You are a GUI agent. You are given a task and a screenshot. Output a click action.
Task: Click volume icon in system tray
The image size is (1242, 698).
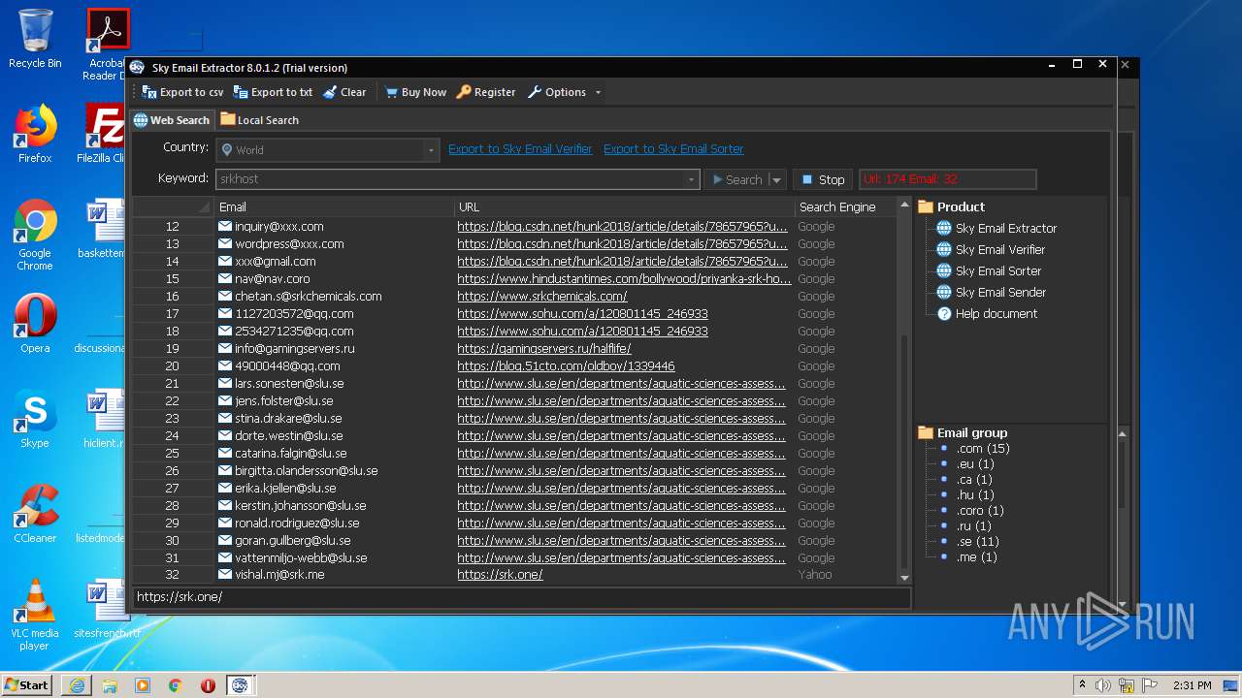(1103, 685)
